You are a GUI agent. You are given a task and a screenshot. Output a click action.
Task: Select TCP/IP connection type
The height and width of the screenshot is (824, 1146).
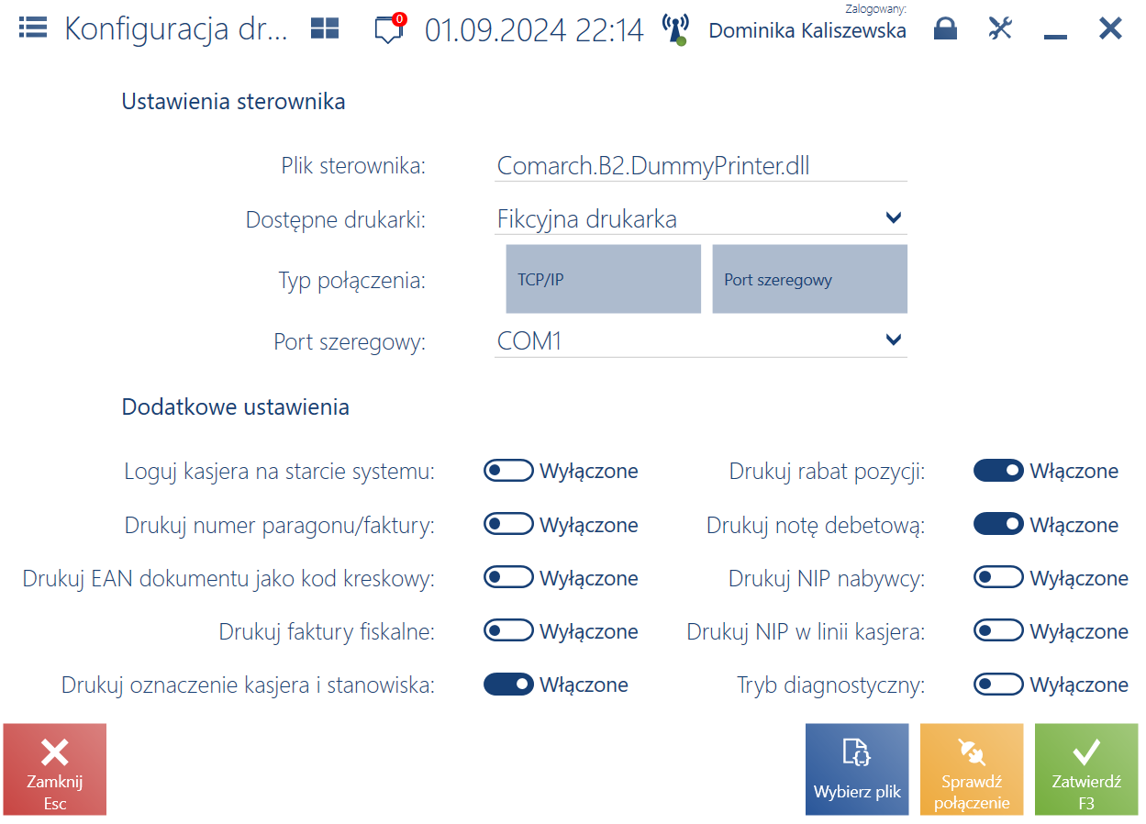(x=603, y=279)
